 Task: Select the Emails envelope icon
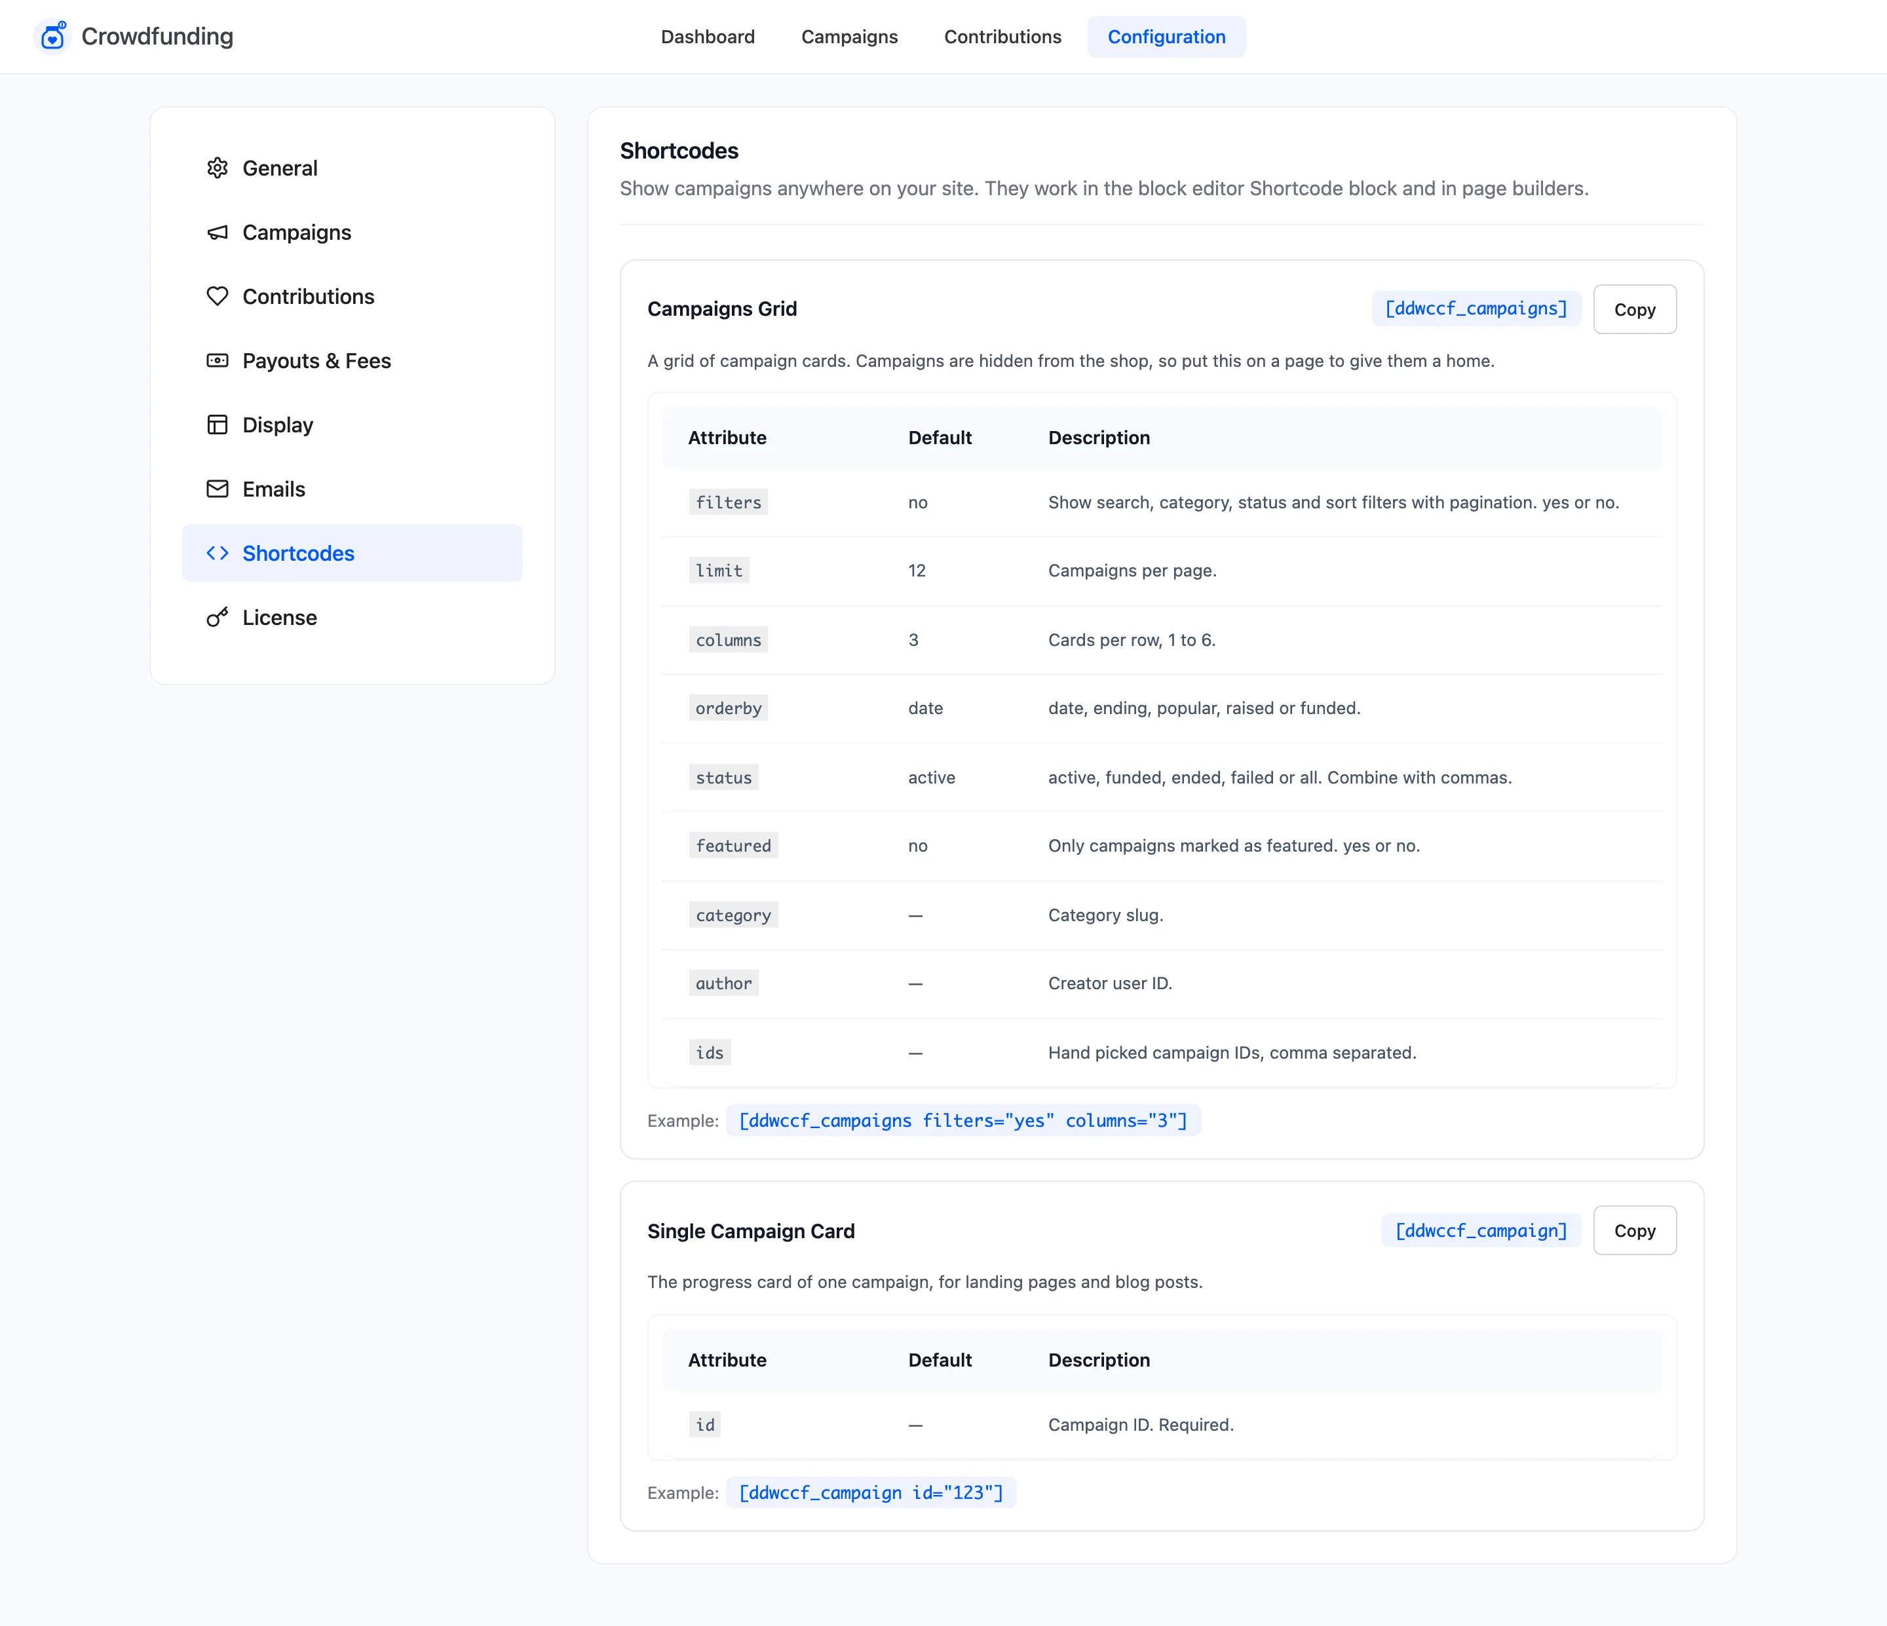[217, 489]
